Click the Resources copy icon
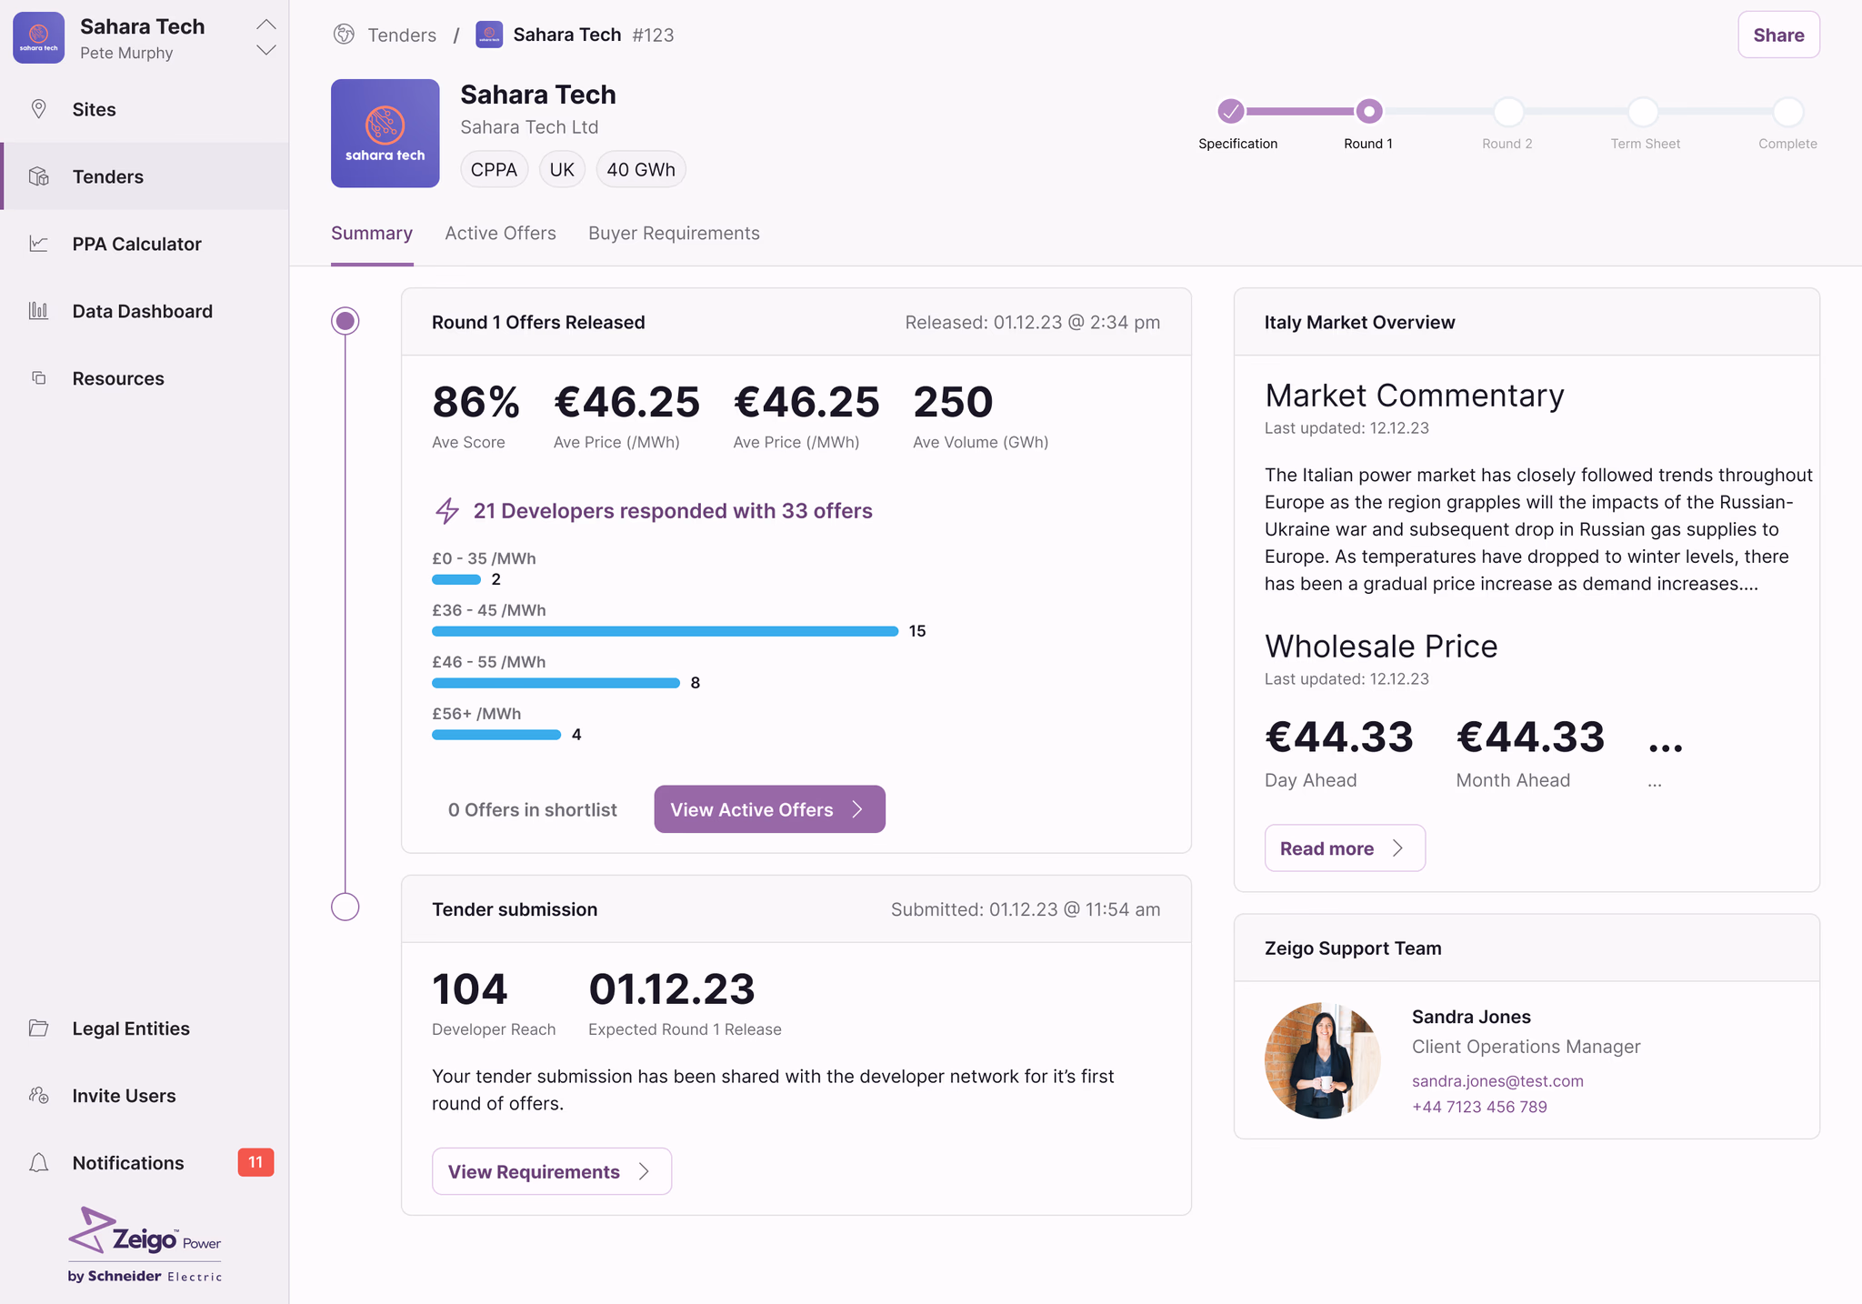1862x1304 pixels. [38, 378]
